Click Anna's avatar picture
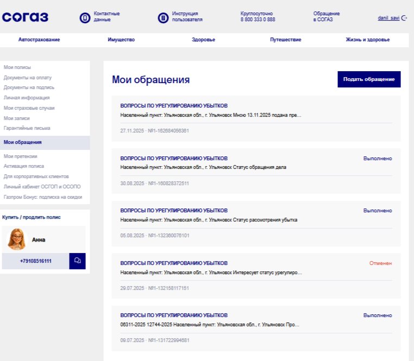The width and height of the screenshot is (414, 361). (x=17, y=239)
